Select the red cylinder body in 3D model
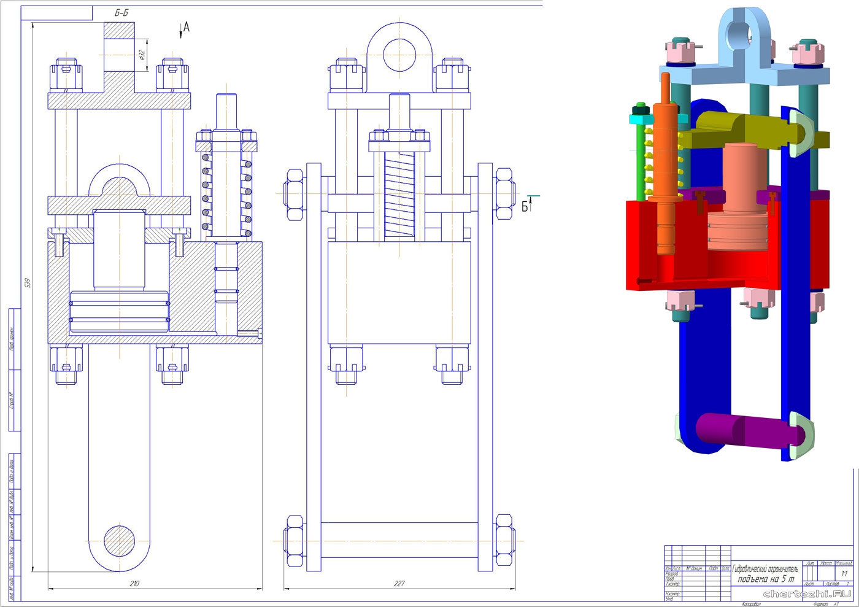This screenshot has height=607, width=859. (x=657, y=246)
